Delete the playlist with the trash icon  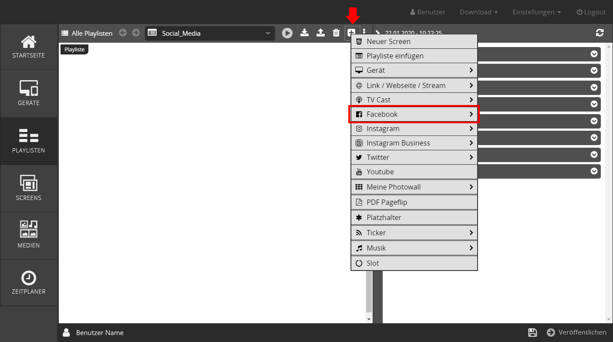tap(336, 33)
